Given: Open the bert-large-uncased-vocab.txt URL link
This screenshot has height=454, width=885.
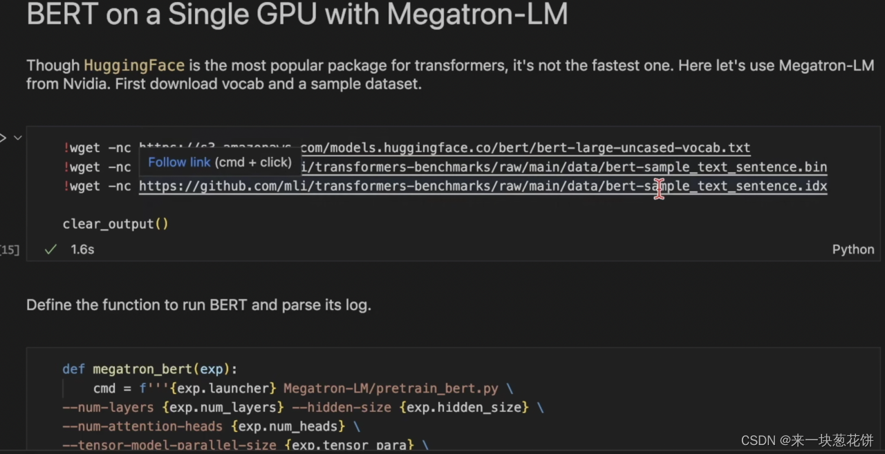Looking at the screenshot, I should click(x=445, y=148).
